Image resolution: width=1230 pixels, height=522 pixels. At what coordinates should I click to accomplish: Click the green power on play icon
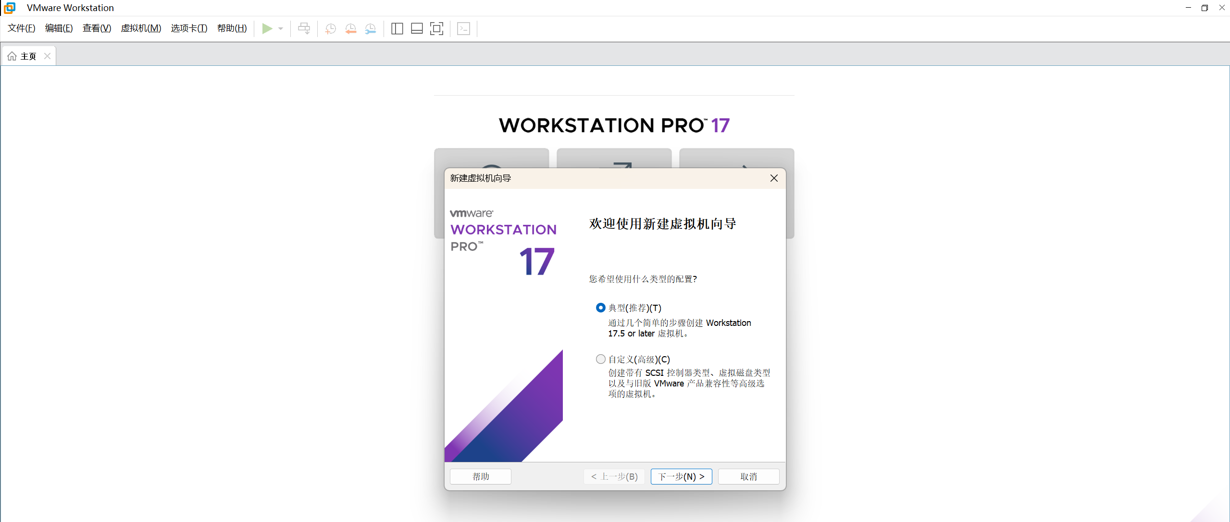(x=267, y=29)
